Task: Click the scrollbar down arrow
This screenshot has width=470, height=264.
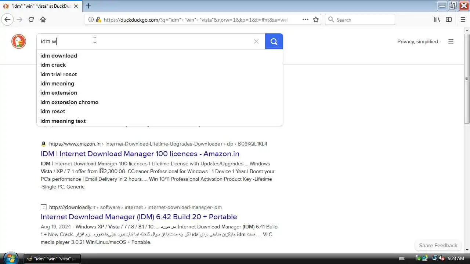Action: tap(467, 249)
